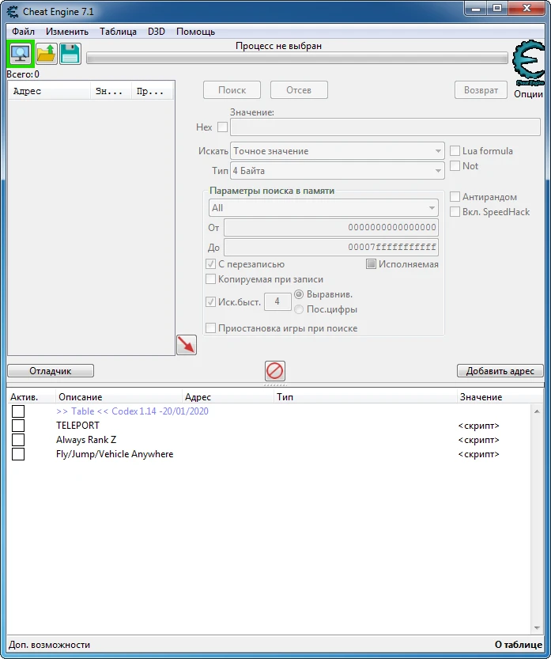Toggle С перезаписью checkbox
The height and width of the screenshot is (659, 551).
pyautogui.click(x=210, y=264)
